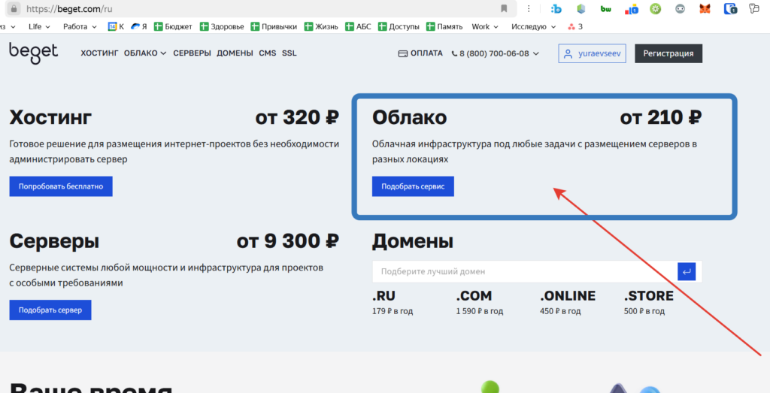770x393 pixels.
Task: Open the Bitwarden 'bw' extension
Action: pyautogui.click(x=606, y=9)
